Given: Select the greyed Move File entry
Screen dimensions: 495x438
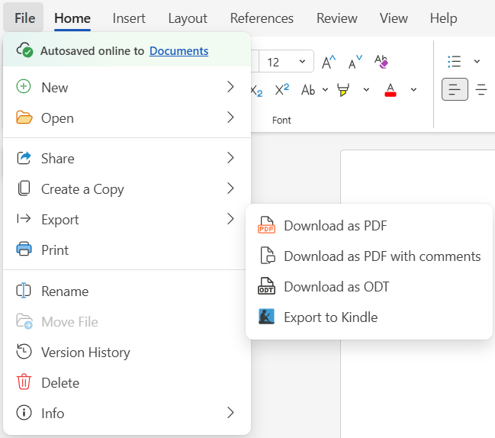Looking at the screenshot, I should (127, 321).
